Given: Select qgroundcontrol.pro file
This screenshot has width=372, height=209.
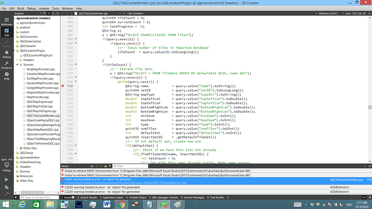Looking at the screenshot, I should pyautogui.click(x=32, y=23).
